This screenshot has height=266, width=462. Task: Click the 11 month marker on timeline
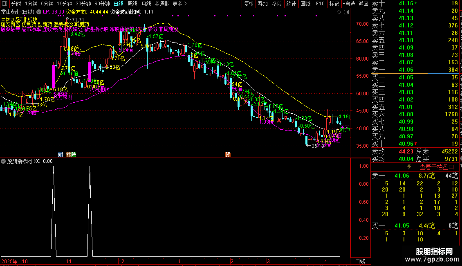tap(69, 261)
